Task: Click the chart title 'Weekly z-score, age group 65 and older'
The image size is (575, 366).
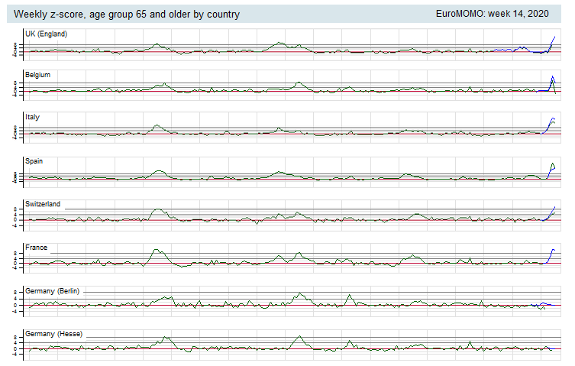Action: pyautogui.click(x=127, y=14)
